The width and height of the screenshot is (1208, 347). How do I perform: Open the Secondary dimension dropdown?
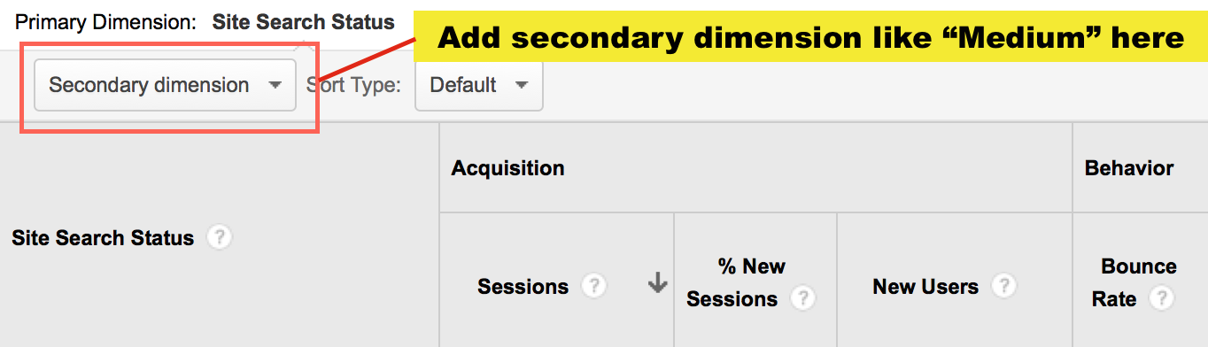(165, 85)
